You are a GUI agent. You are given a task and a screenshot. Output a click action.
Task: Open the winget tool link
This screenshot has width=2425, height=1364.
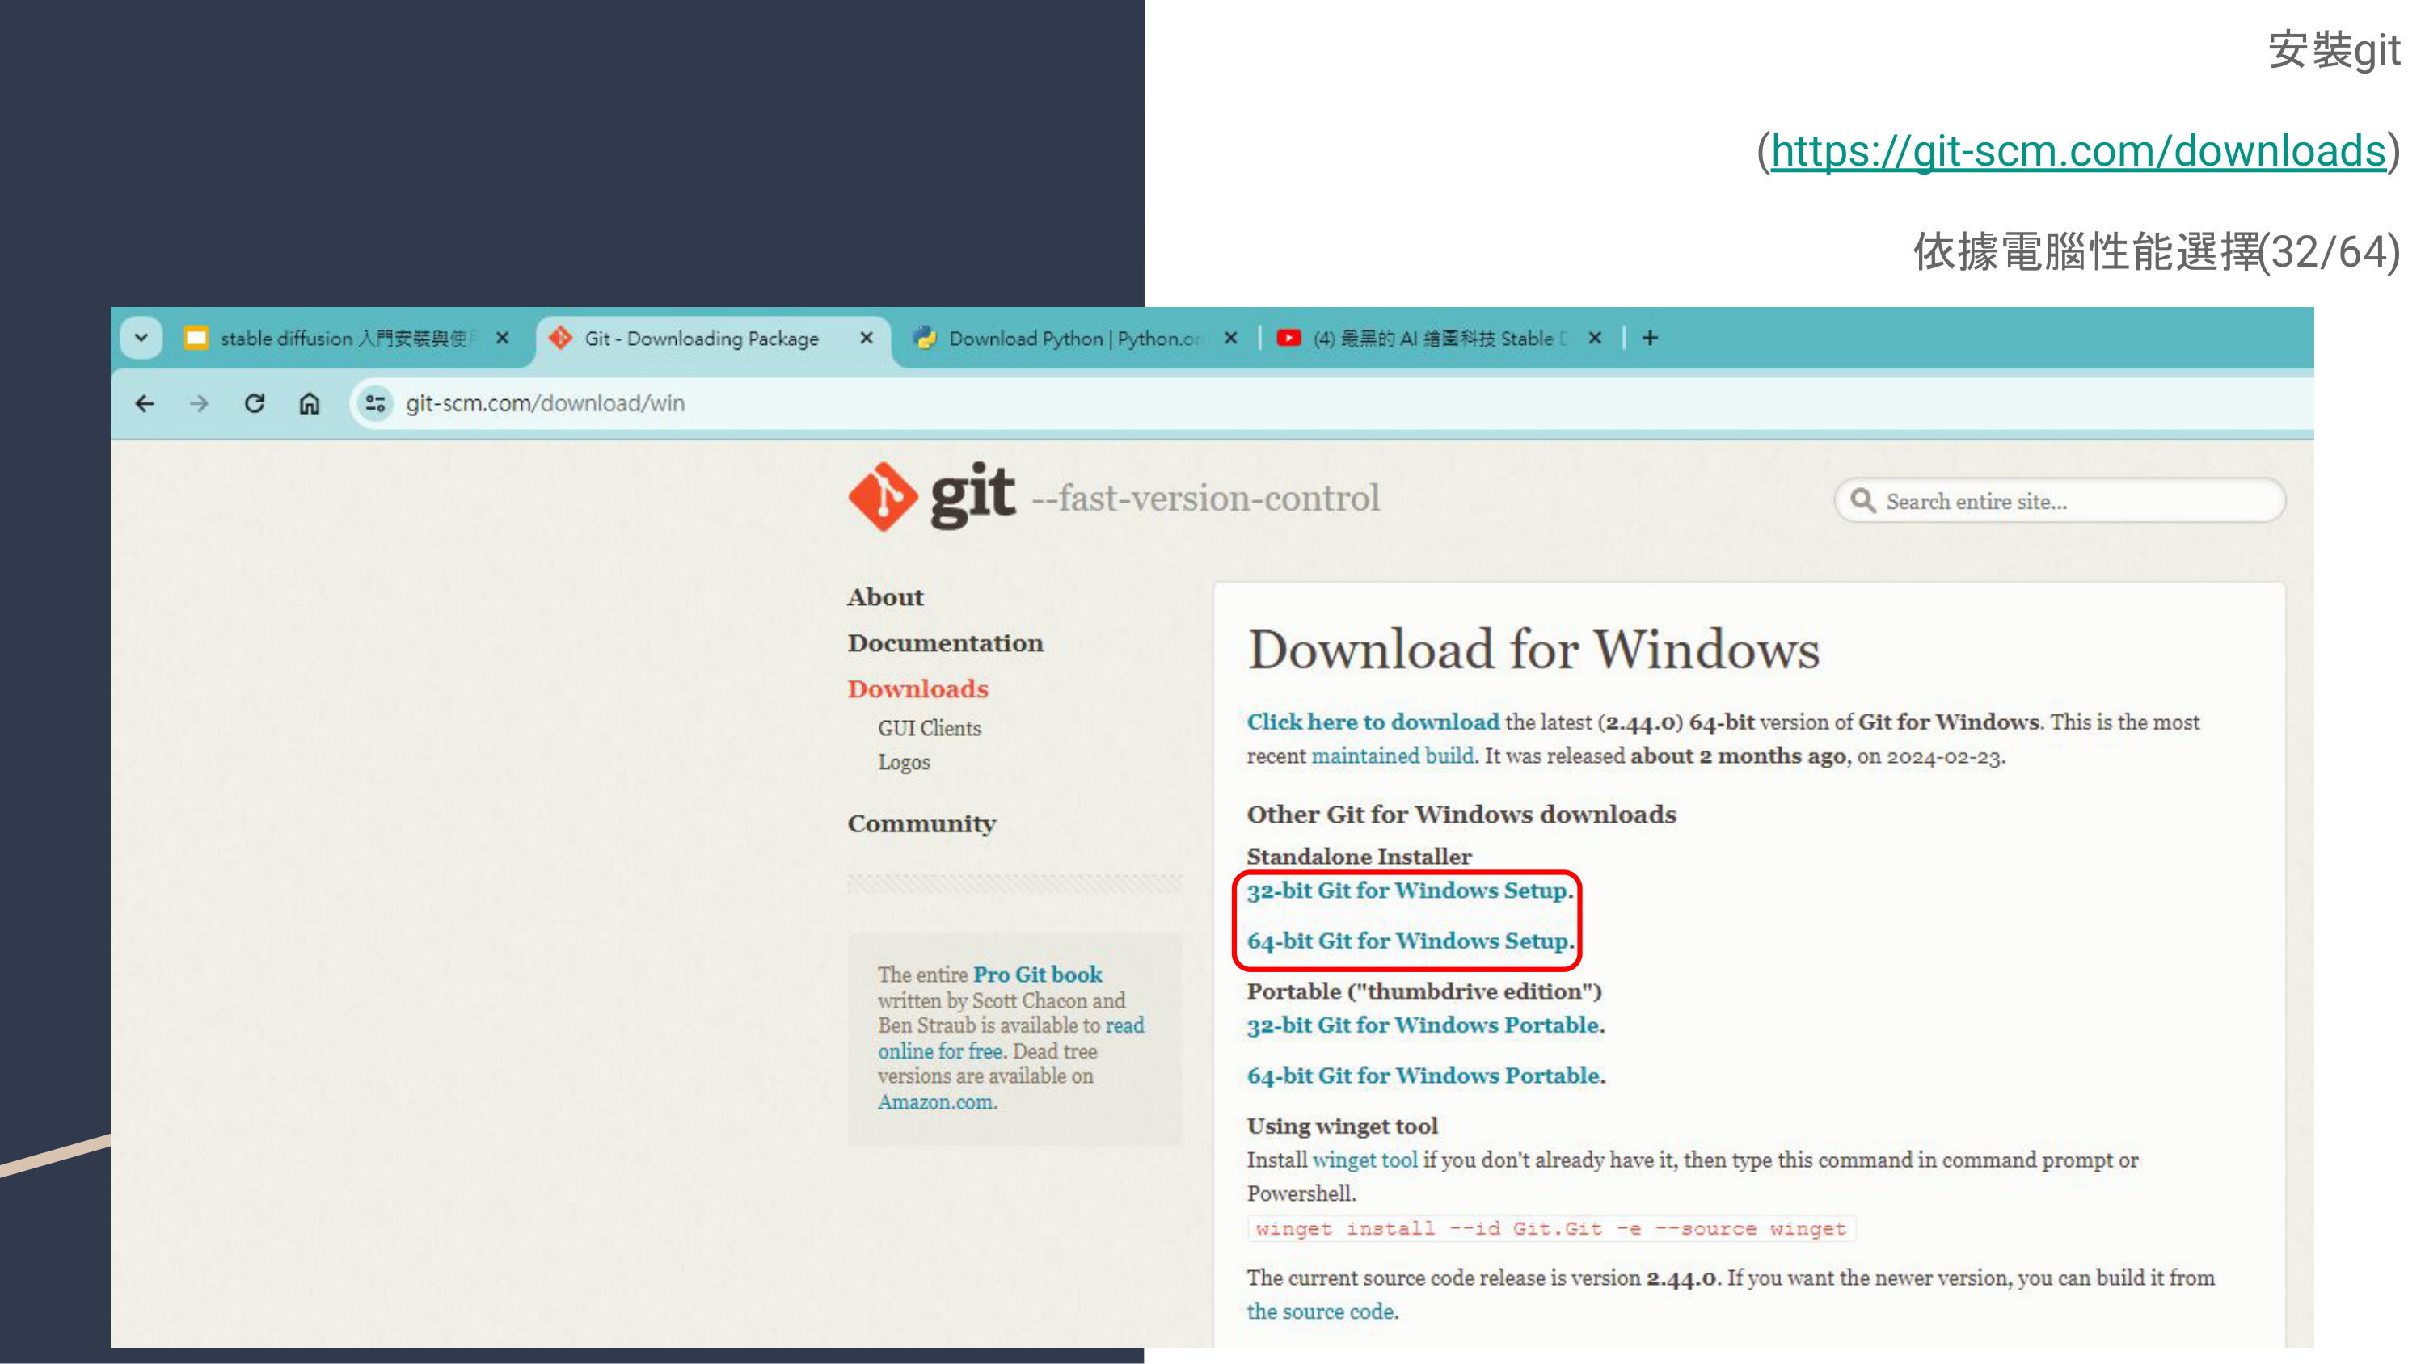[1364, 1160]
